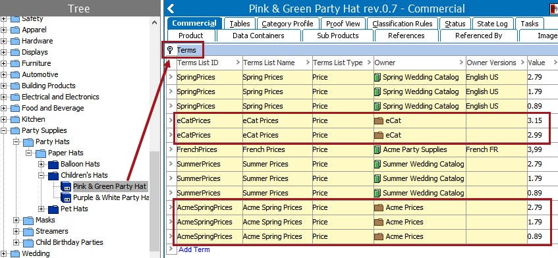Open the Terms List Type column arrow
Image resolution: width=558 pixels, height=258 pixels.
pyautogui.click(x=370, y=63)
